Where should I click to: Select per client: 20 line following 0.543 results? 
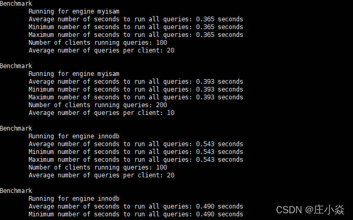pyautogui.click(x=101, y=175)
